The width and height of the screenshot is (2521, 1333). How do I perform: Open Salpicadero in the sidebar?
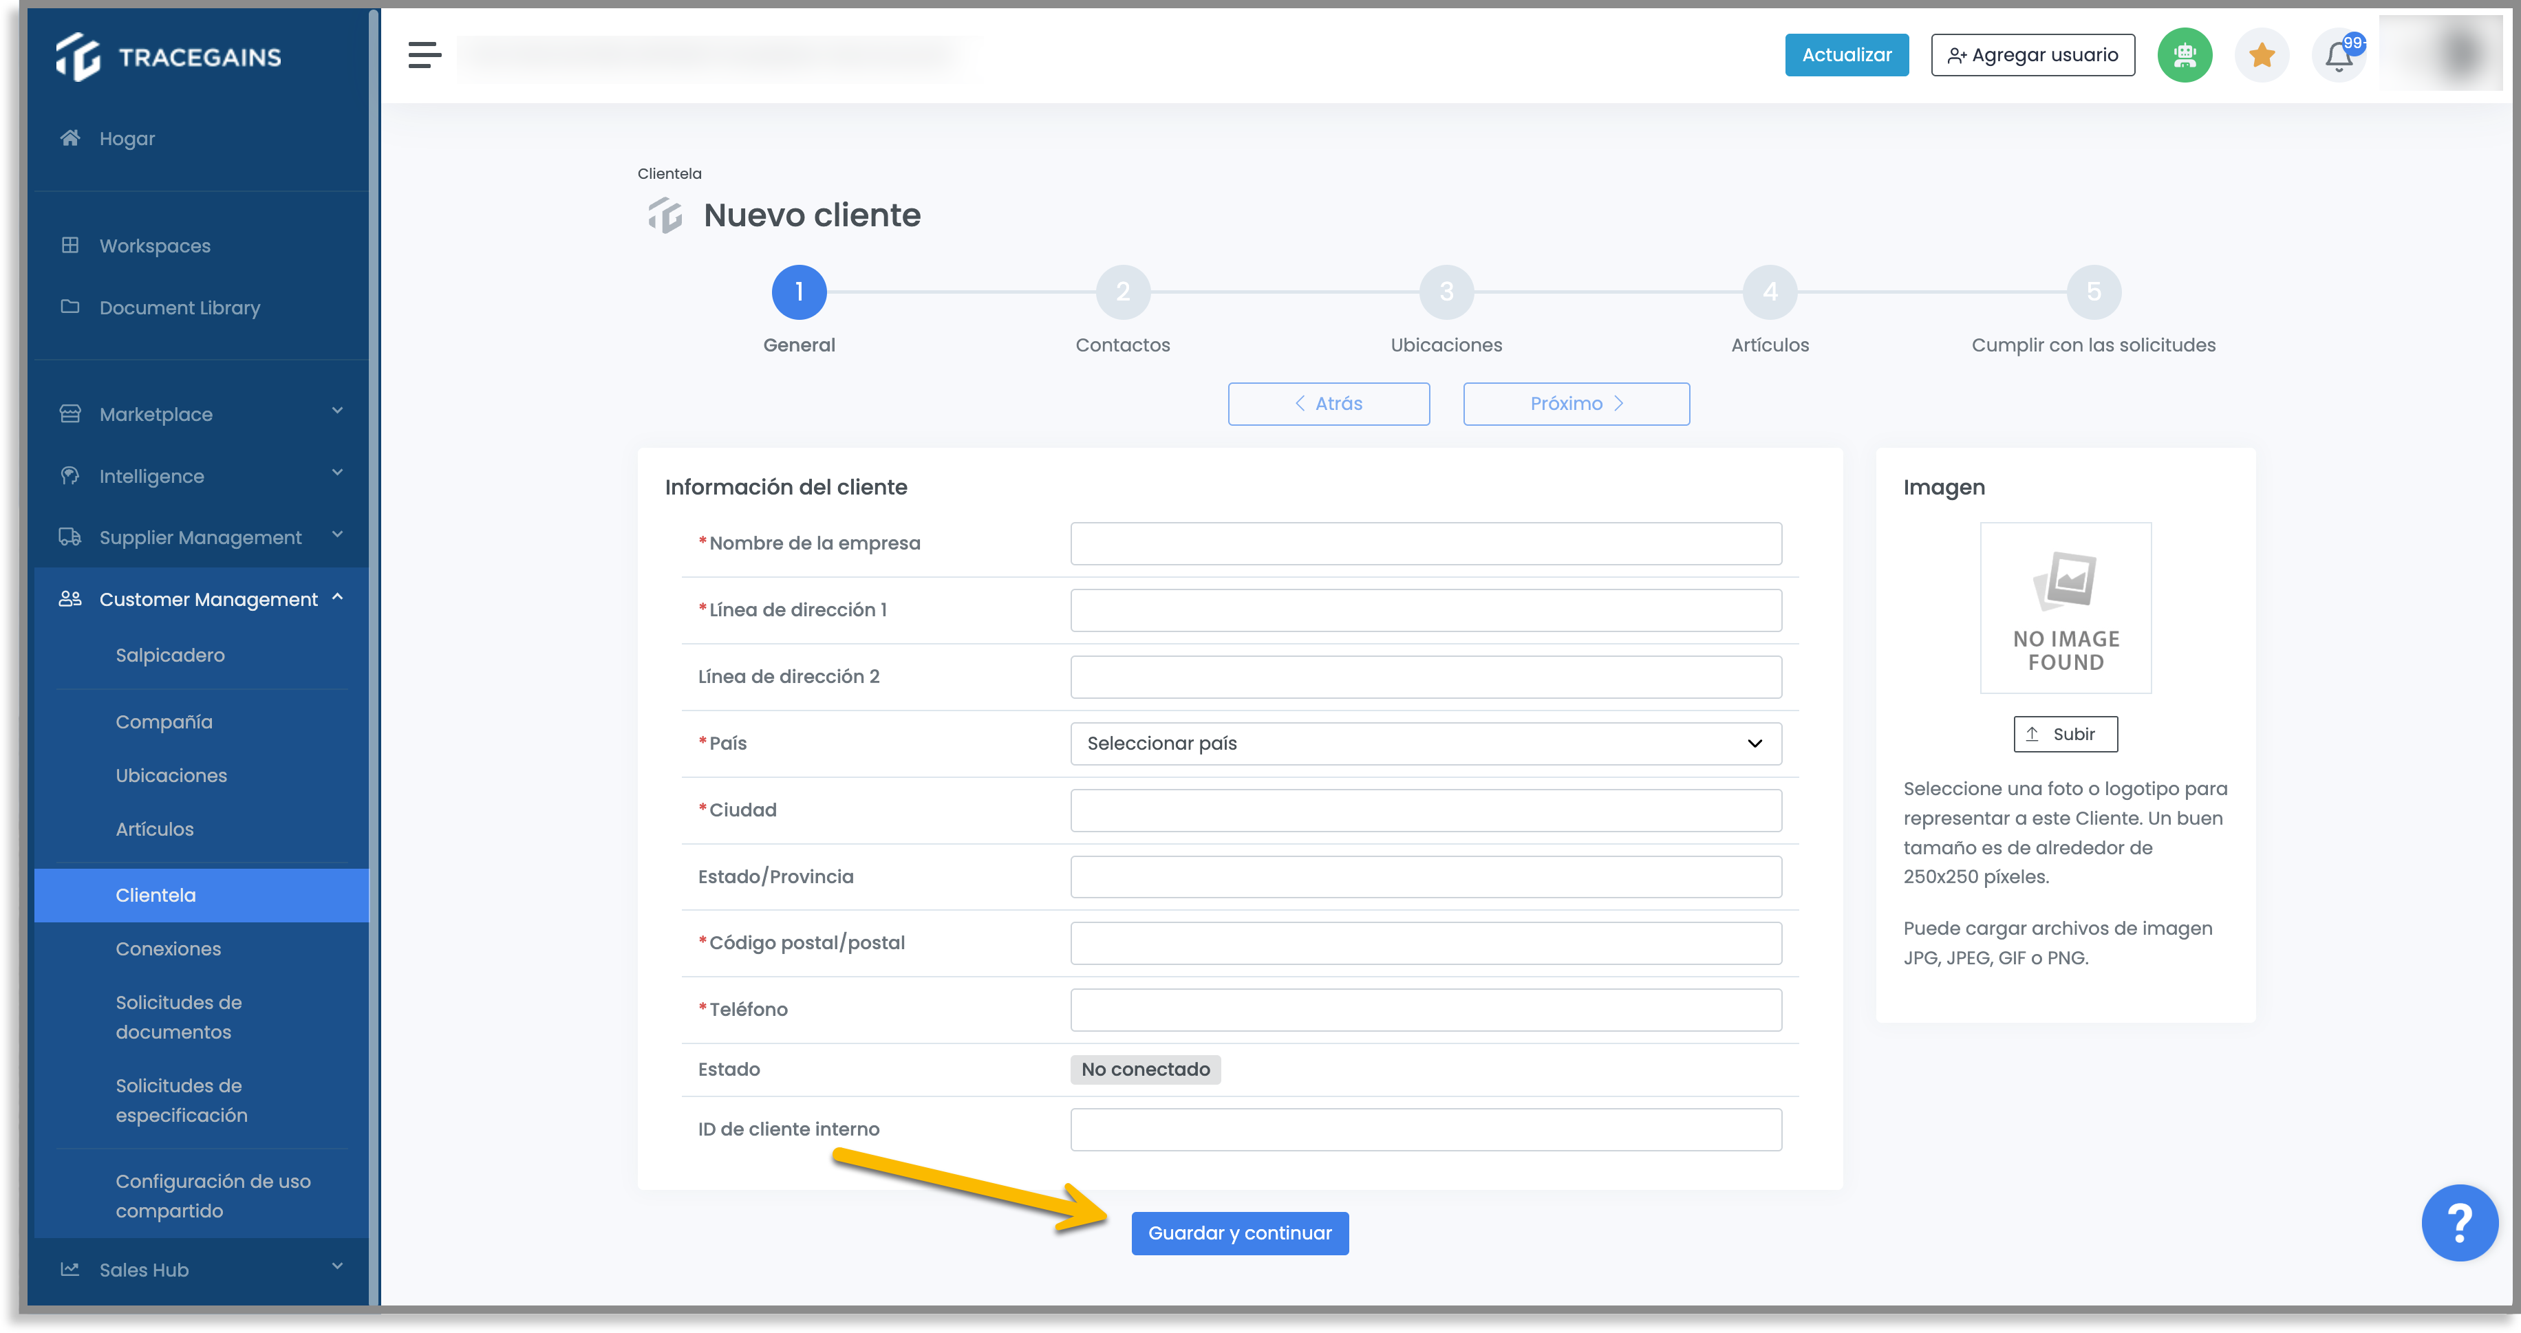tap(169, 655)
